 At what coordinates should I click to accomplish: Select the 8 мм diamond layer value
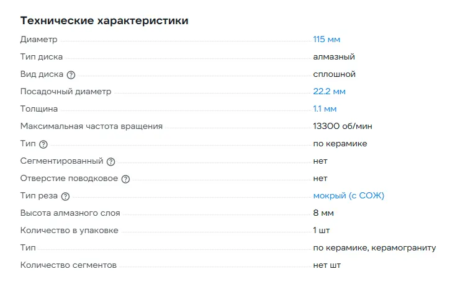pos(323,213)
